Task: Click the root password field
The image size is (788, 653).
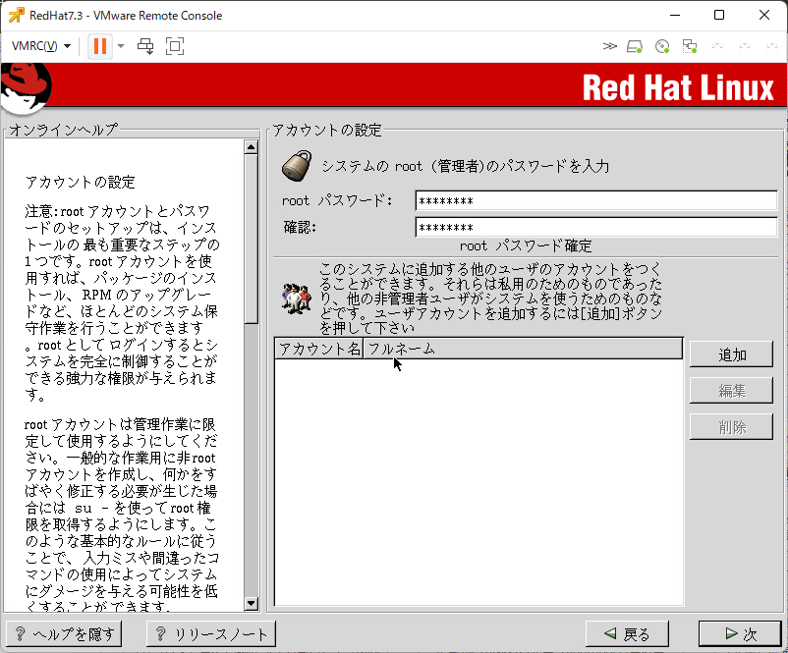Action: pos(596,201)
